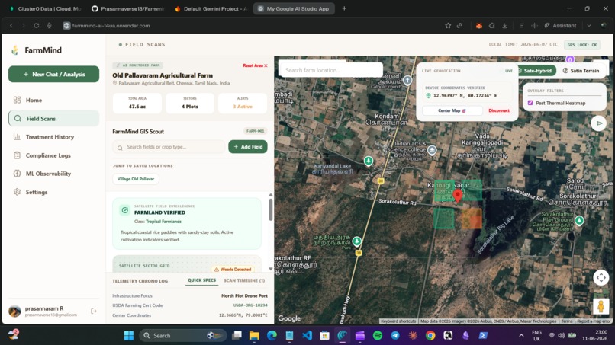Click the Sorakolathur Play Ground marker
Image resolution: width=615 pixels, height=345 pixels.
point(579,221)
